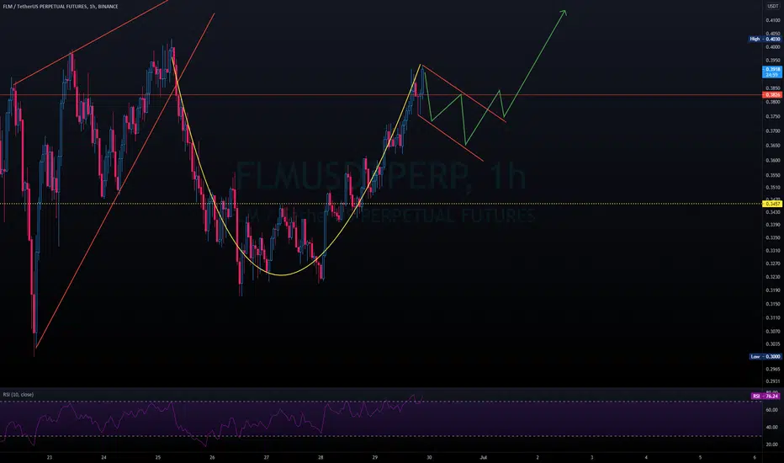Image resolution: width=784 pixels, height=463 pixels.
Task: Click the 0.3750 tick on price axis
Action: tap(773, 117)
